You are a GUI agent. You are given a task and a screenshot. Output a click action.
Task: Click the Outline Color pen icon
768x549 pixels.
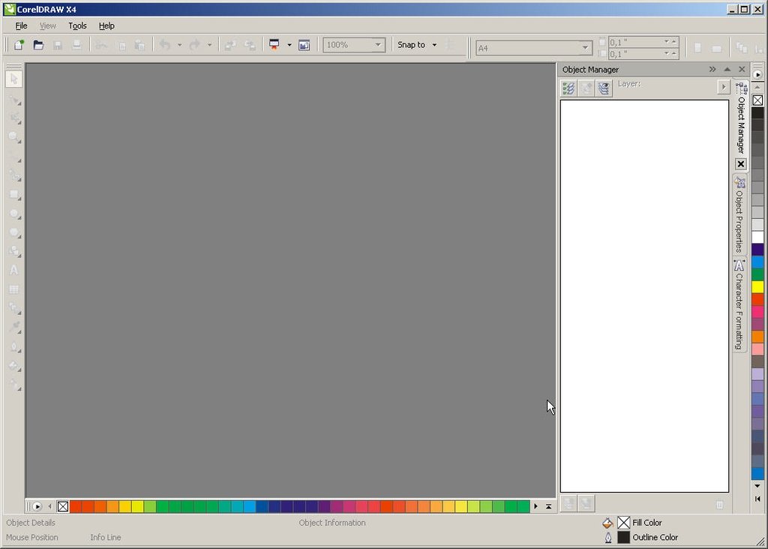(607, 537)
